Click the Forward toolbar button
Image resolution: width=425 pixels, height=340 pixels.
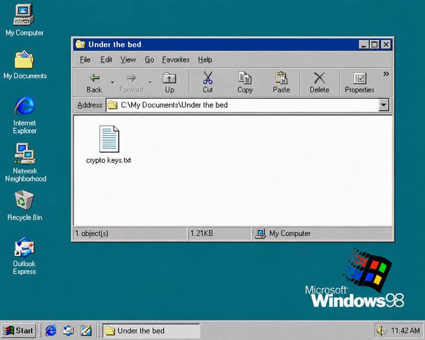pyautogui.click(x=131, y=83)
